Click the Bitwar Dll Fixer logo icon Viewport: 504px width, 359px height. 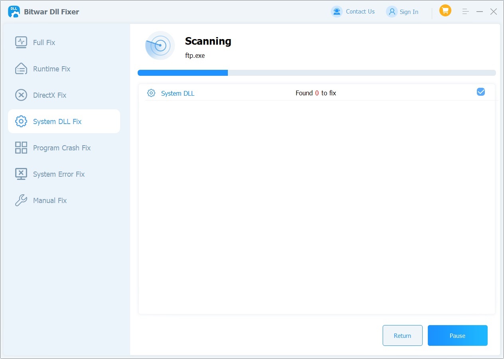tap(14, 12)
